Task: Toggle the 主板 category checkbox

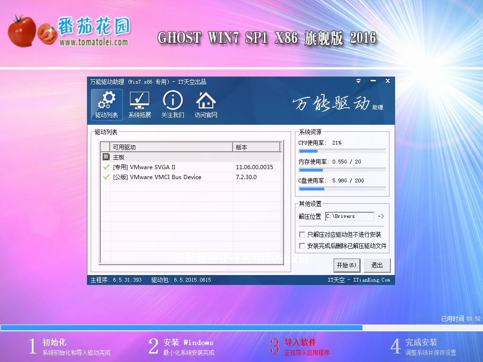Action: [x=106, y=157]
